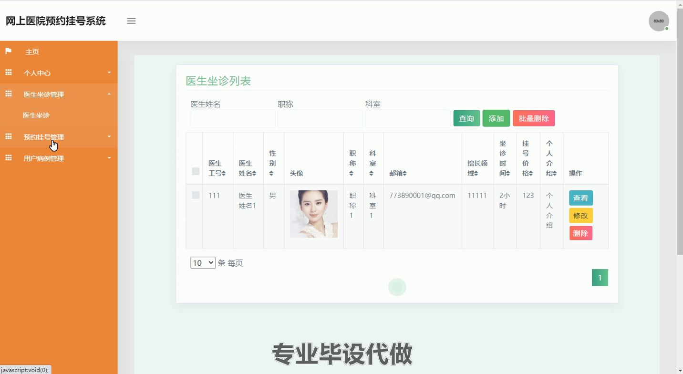Sort by 医生工号 column arrows

(x=224, y=173)
